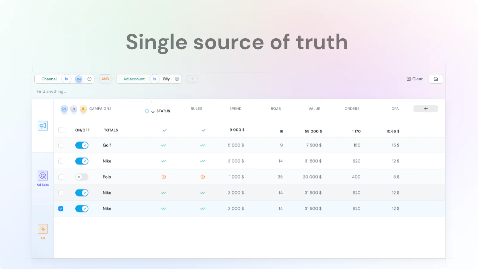This screenshot has width=478, height=269.
Task: Change the 'is' operator in the Channel filter
Action: click(x=66, y=79)
